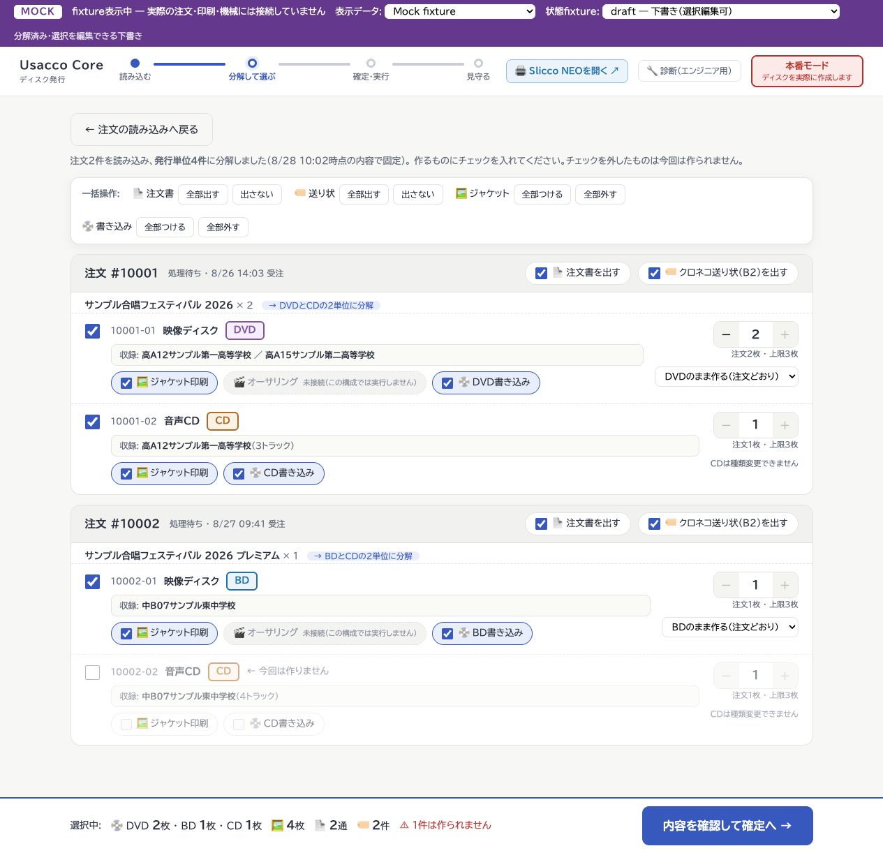Increase quantity for CD 10001-02
Screen dimensions: 883x853
pos(785,424)
